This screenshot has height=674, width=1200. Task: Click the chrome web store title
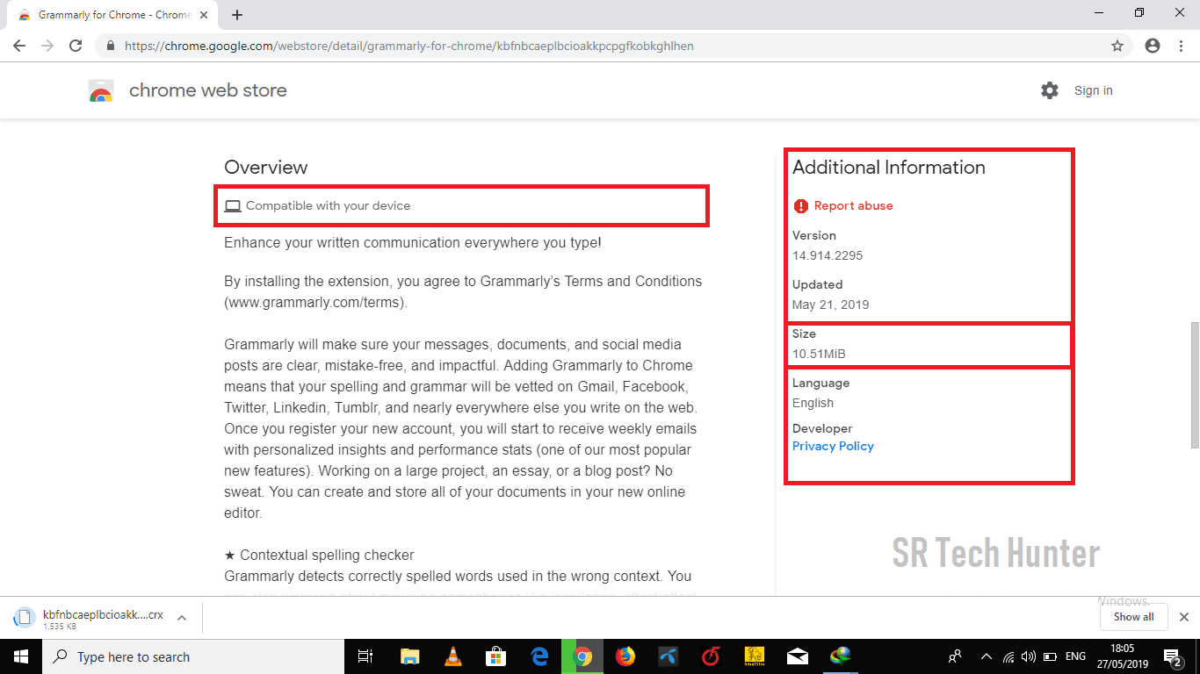(x=207, y=90)
